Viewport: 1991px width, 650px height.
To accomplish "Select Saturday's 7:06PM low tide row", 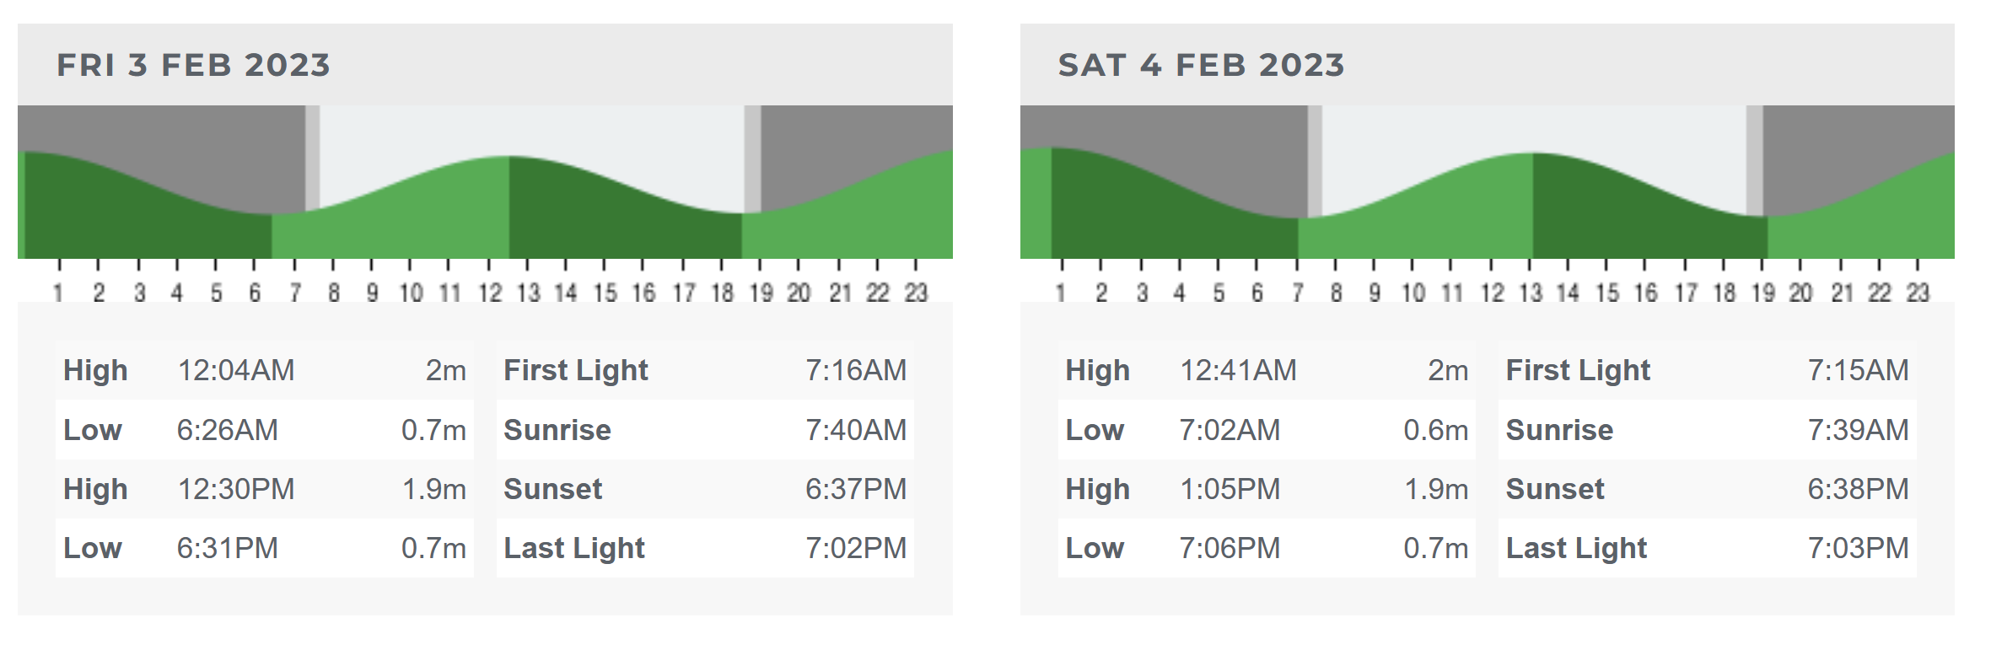I will click(1266, 548).
